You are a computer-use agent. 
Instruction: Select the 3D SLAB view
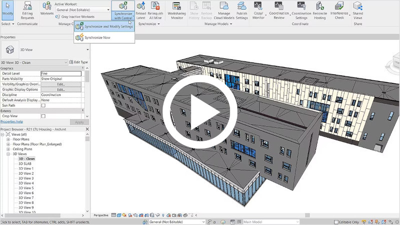(24, 164)
